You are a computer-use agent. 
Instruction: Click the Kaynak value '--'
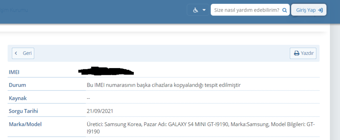[x=88, y=98]
